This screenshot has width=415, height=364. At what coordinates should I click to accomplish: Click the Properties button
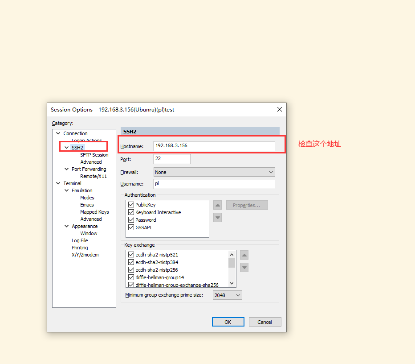pyautogui.click(x=247, y=205)
